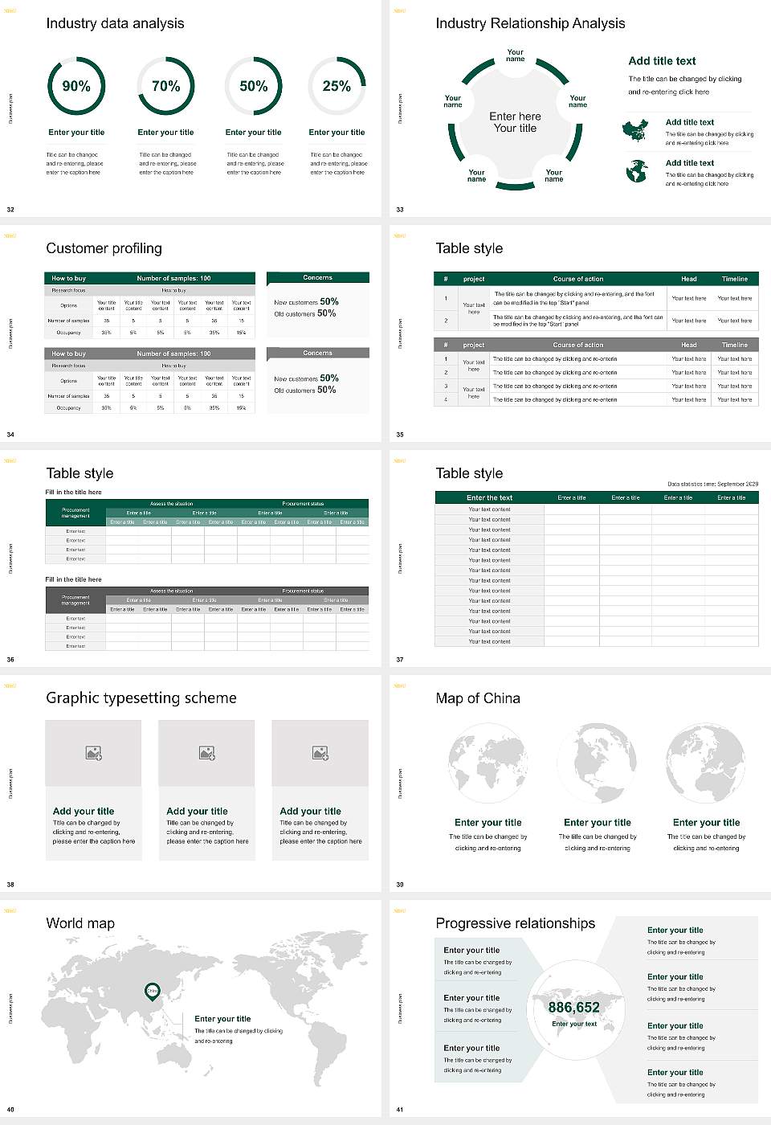Screen dimensions: 771x1125
Task: Click the Progressive relationships slide title
Action: coord(514,923)
